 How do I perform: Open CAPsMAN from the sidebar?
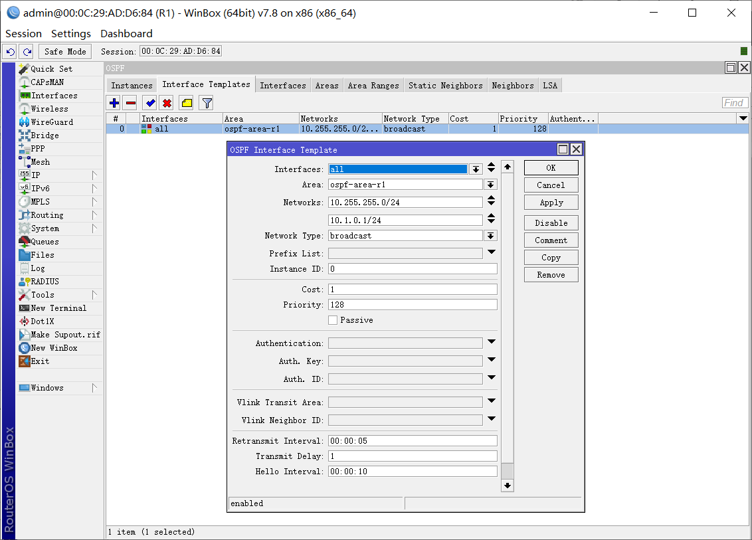click(x=60, y=82)
